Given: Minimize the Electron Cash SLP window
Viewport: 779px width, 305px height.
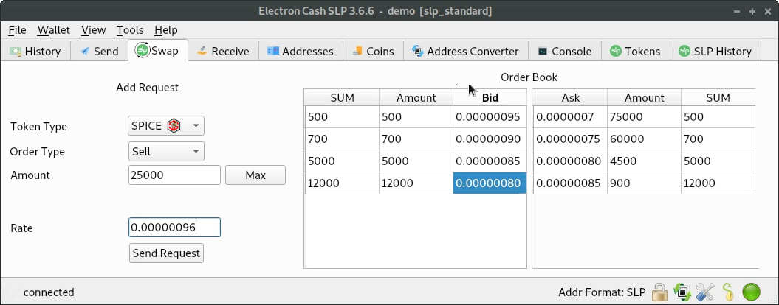Looking at the screenshot, I should (737, 11).
